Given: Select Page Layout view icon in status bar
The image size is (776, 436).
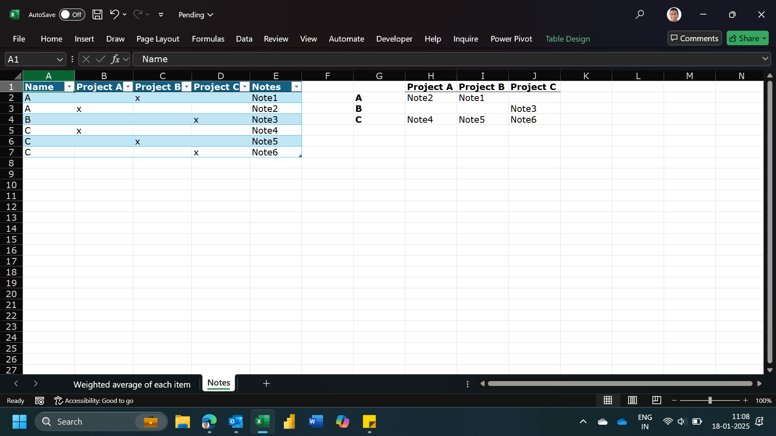Looking at the screenshot, I should pos(632,400).
